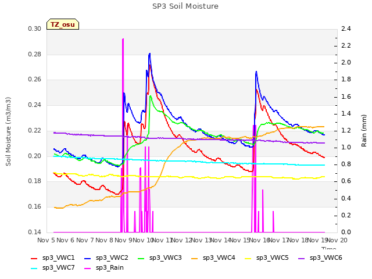Click the Nov 5 date tick label
Image resolution: width=372 pixels, height=279 pixels.
(x=46, y=240)
